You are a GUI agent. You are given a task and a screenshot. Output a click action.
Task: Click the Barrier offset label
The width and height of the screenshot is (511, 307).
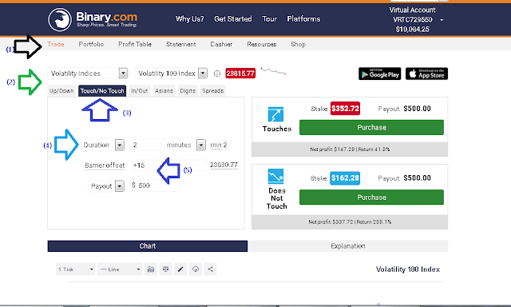point(105,165)
